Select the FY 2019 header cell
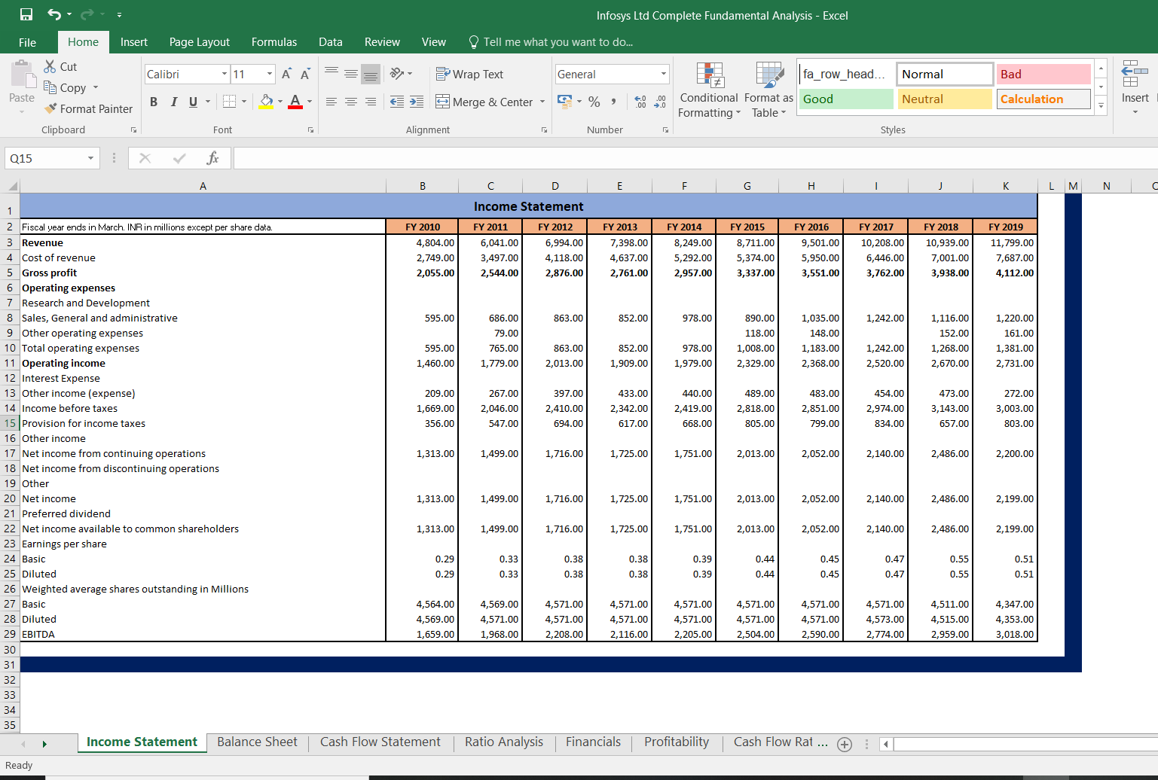Image resolution: width=1158 pixels, height=780 pixels. [1005, 227]
